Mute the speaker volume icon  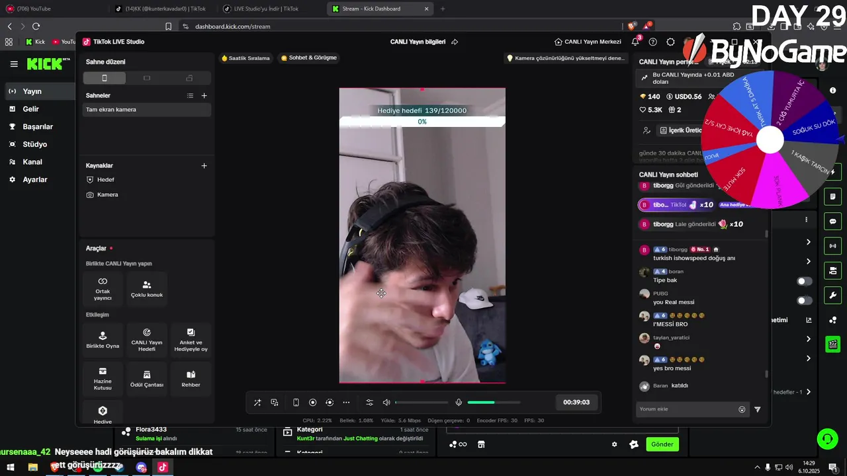point(386,403)
